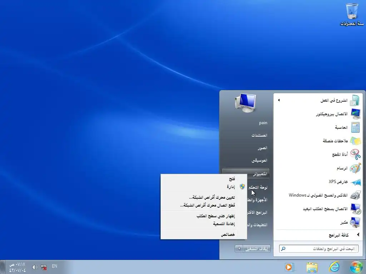Screen dimensions: 366x274
Task: Expand the Getting Started jump list arrow
Action: (x=279, y=100)
